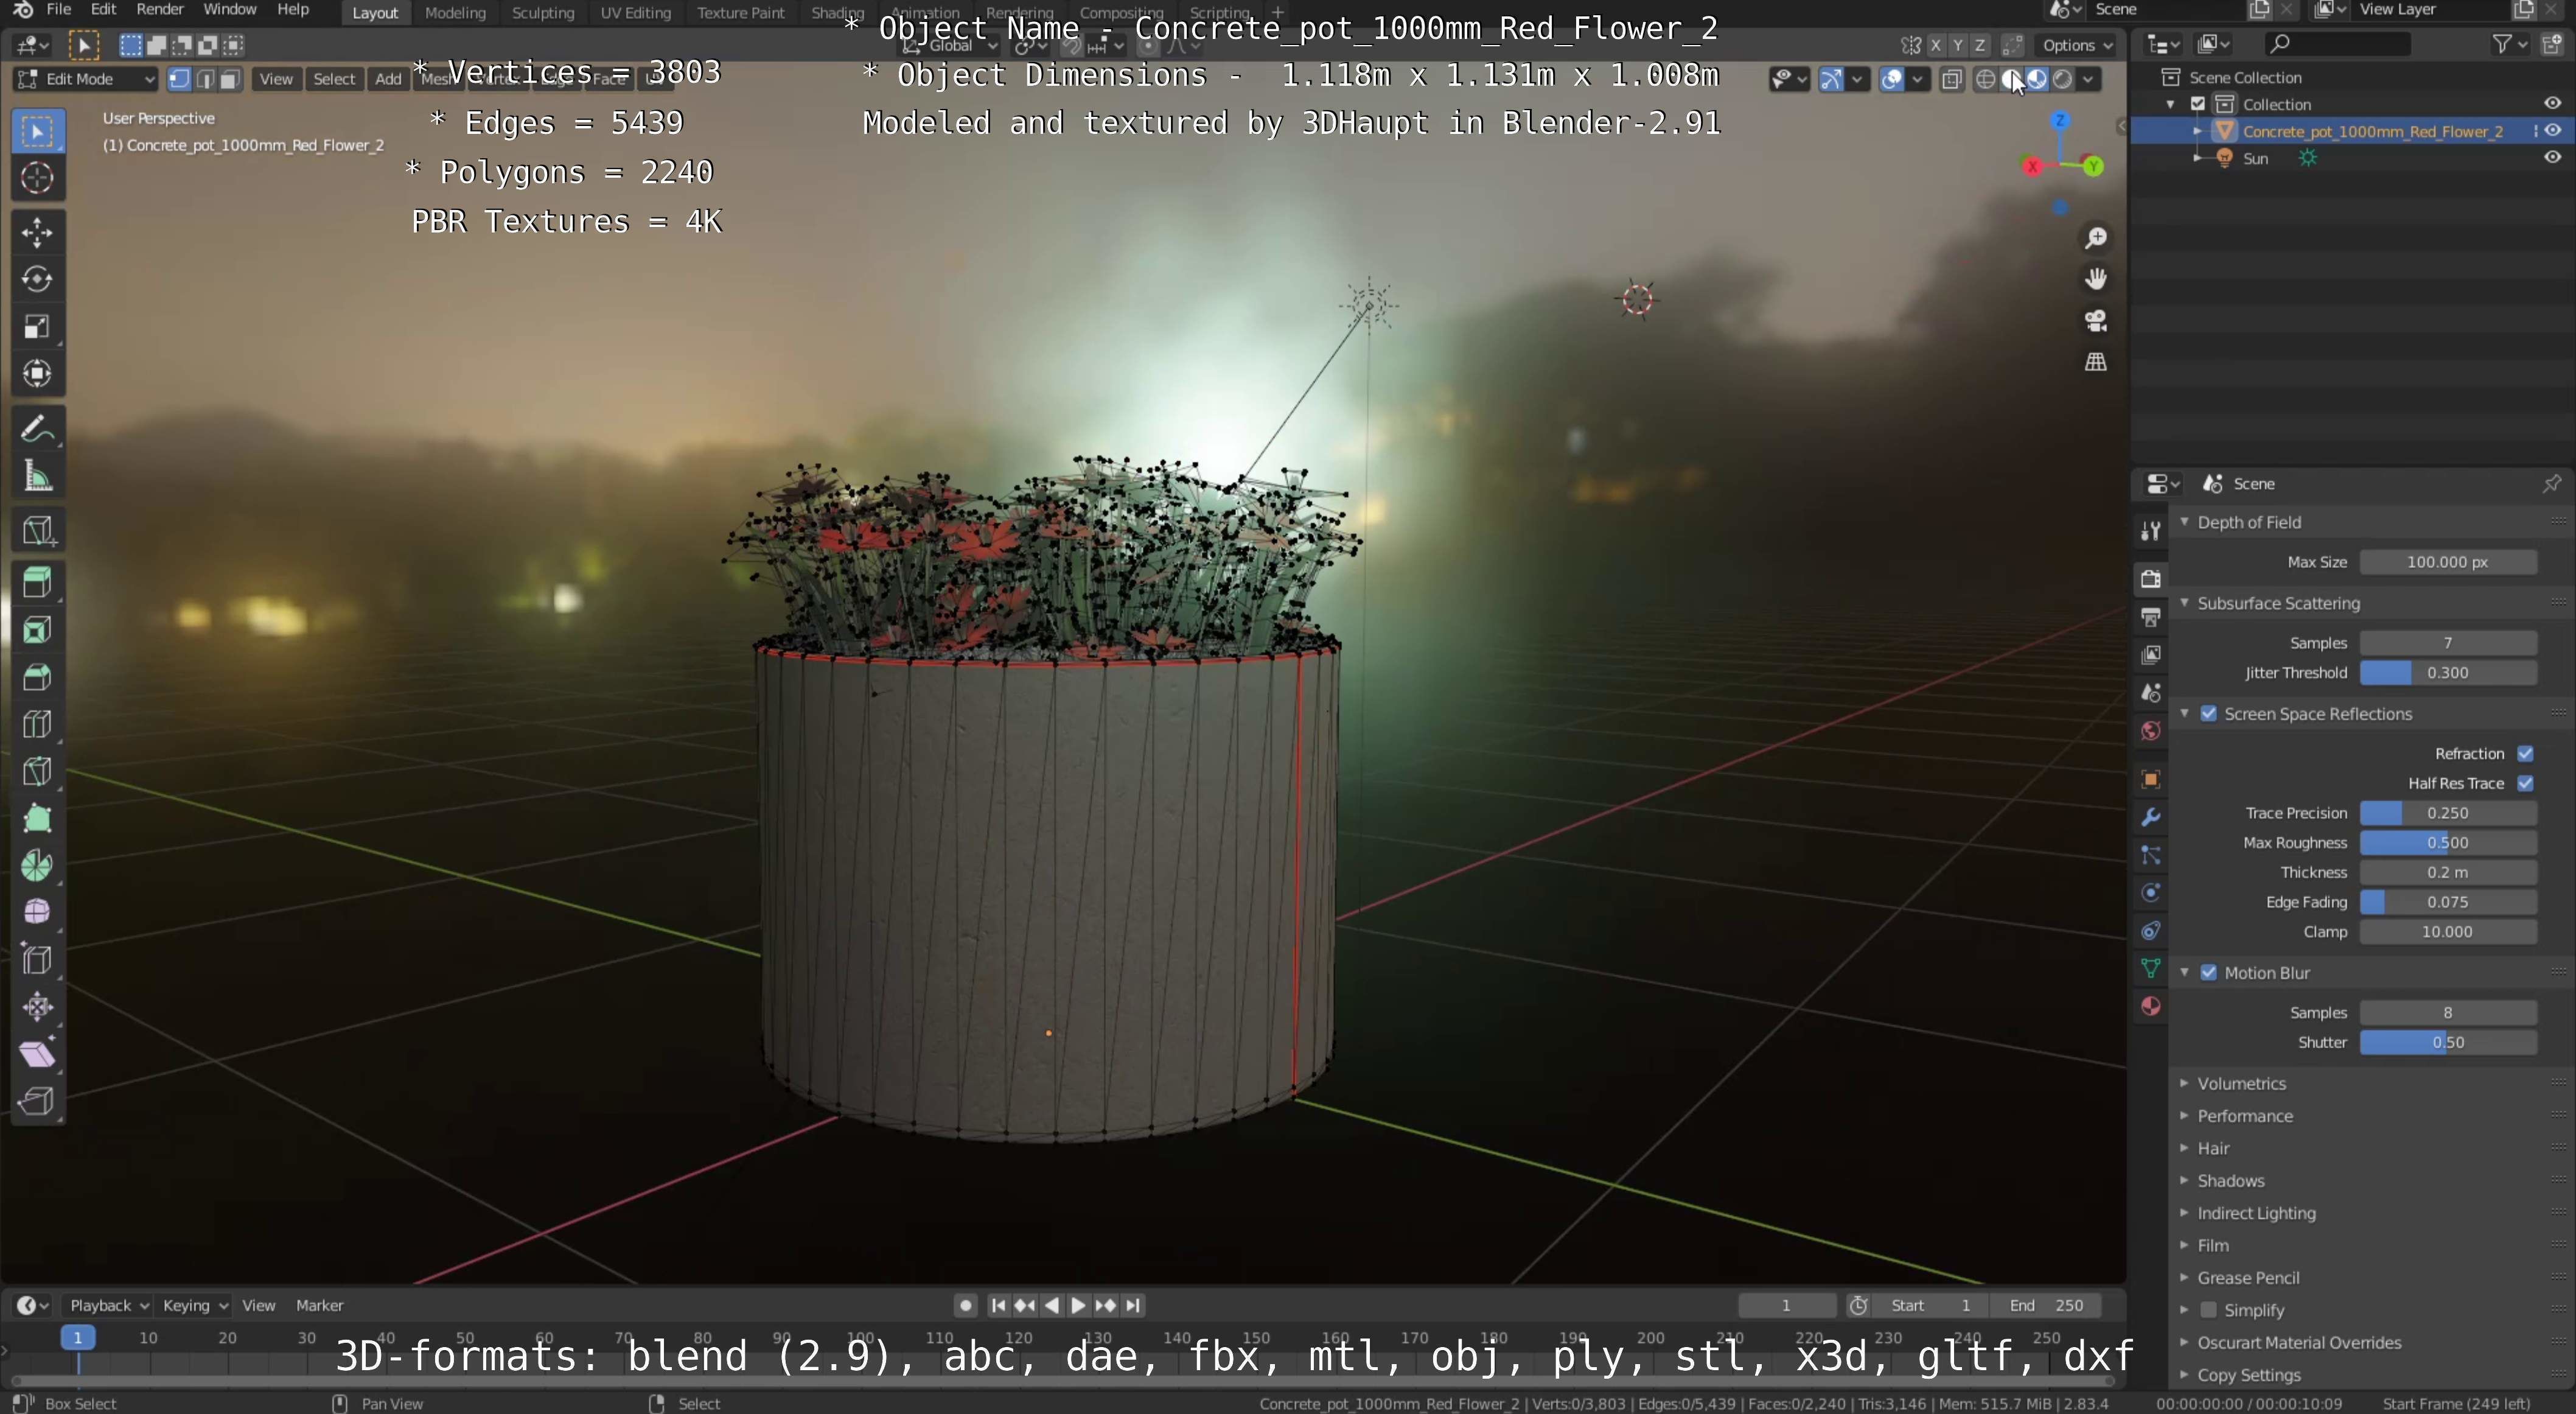The width and height of the screenshot is (2576, 1414).
Task: Select the Inset Faces tool
Action: 37,630
